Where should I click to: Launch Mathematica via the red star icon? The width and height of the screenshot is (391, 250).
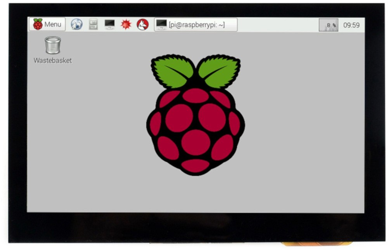(x=126, y=24)
